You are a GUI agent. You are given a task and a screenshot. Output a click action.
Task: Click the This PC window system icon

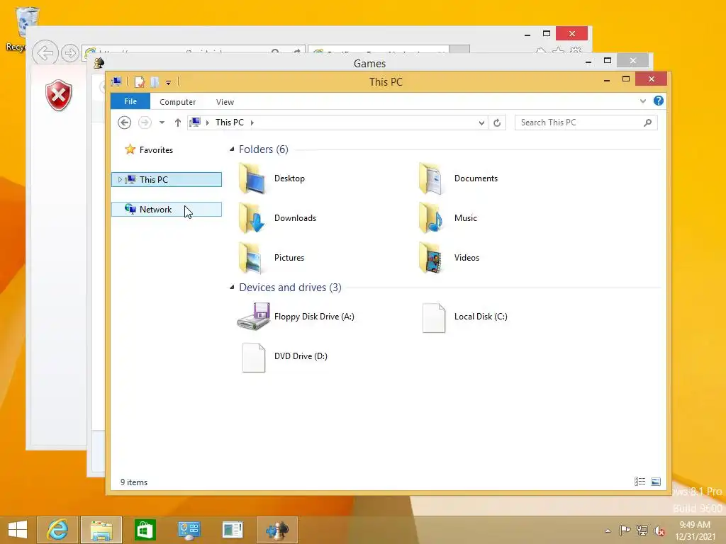[116, 82]
